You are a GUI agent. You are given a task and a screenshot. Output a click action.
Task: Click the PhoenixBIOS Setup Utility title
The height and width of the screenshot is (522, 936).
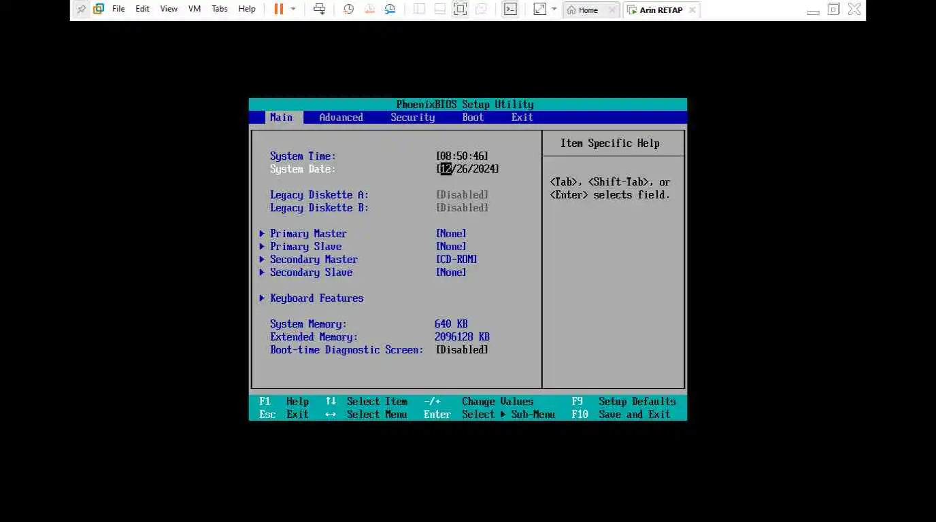pyautogui.click(x=465, y=105)
